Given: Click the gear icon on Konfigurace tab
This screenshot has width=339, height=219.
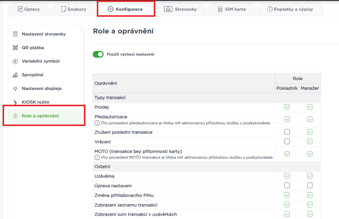Looking at the screenshot, I should pyautogui.click(x=110, y=9).
